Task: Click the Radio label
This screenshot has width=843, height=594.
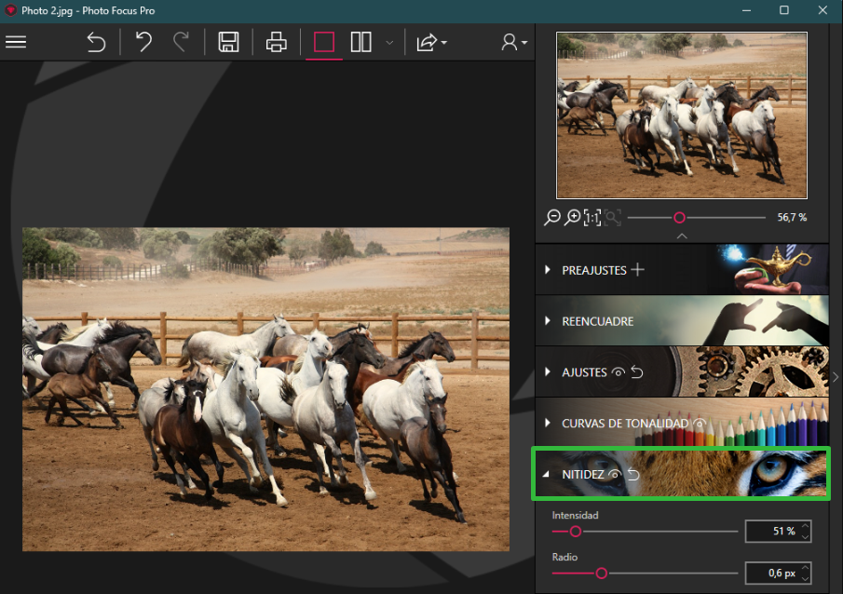Action: point(564,557)
